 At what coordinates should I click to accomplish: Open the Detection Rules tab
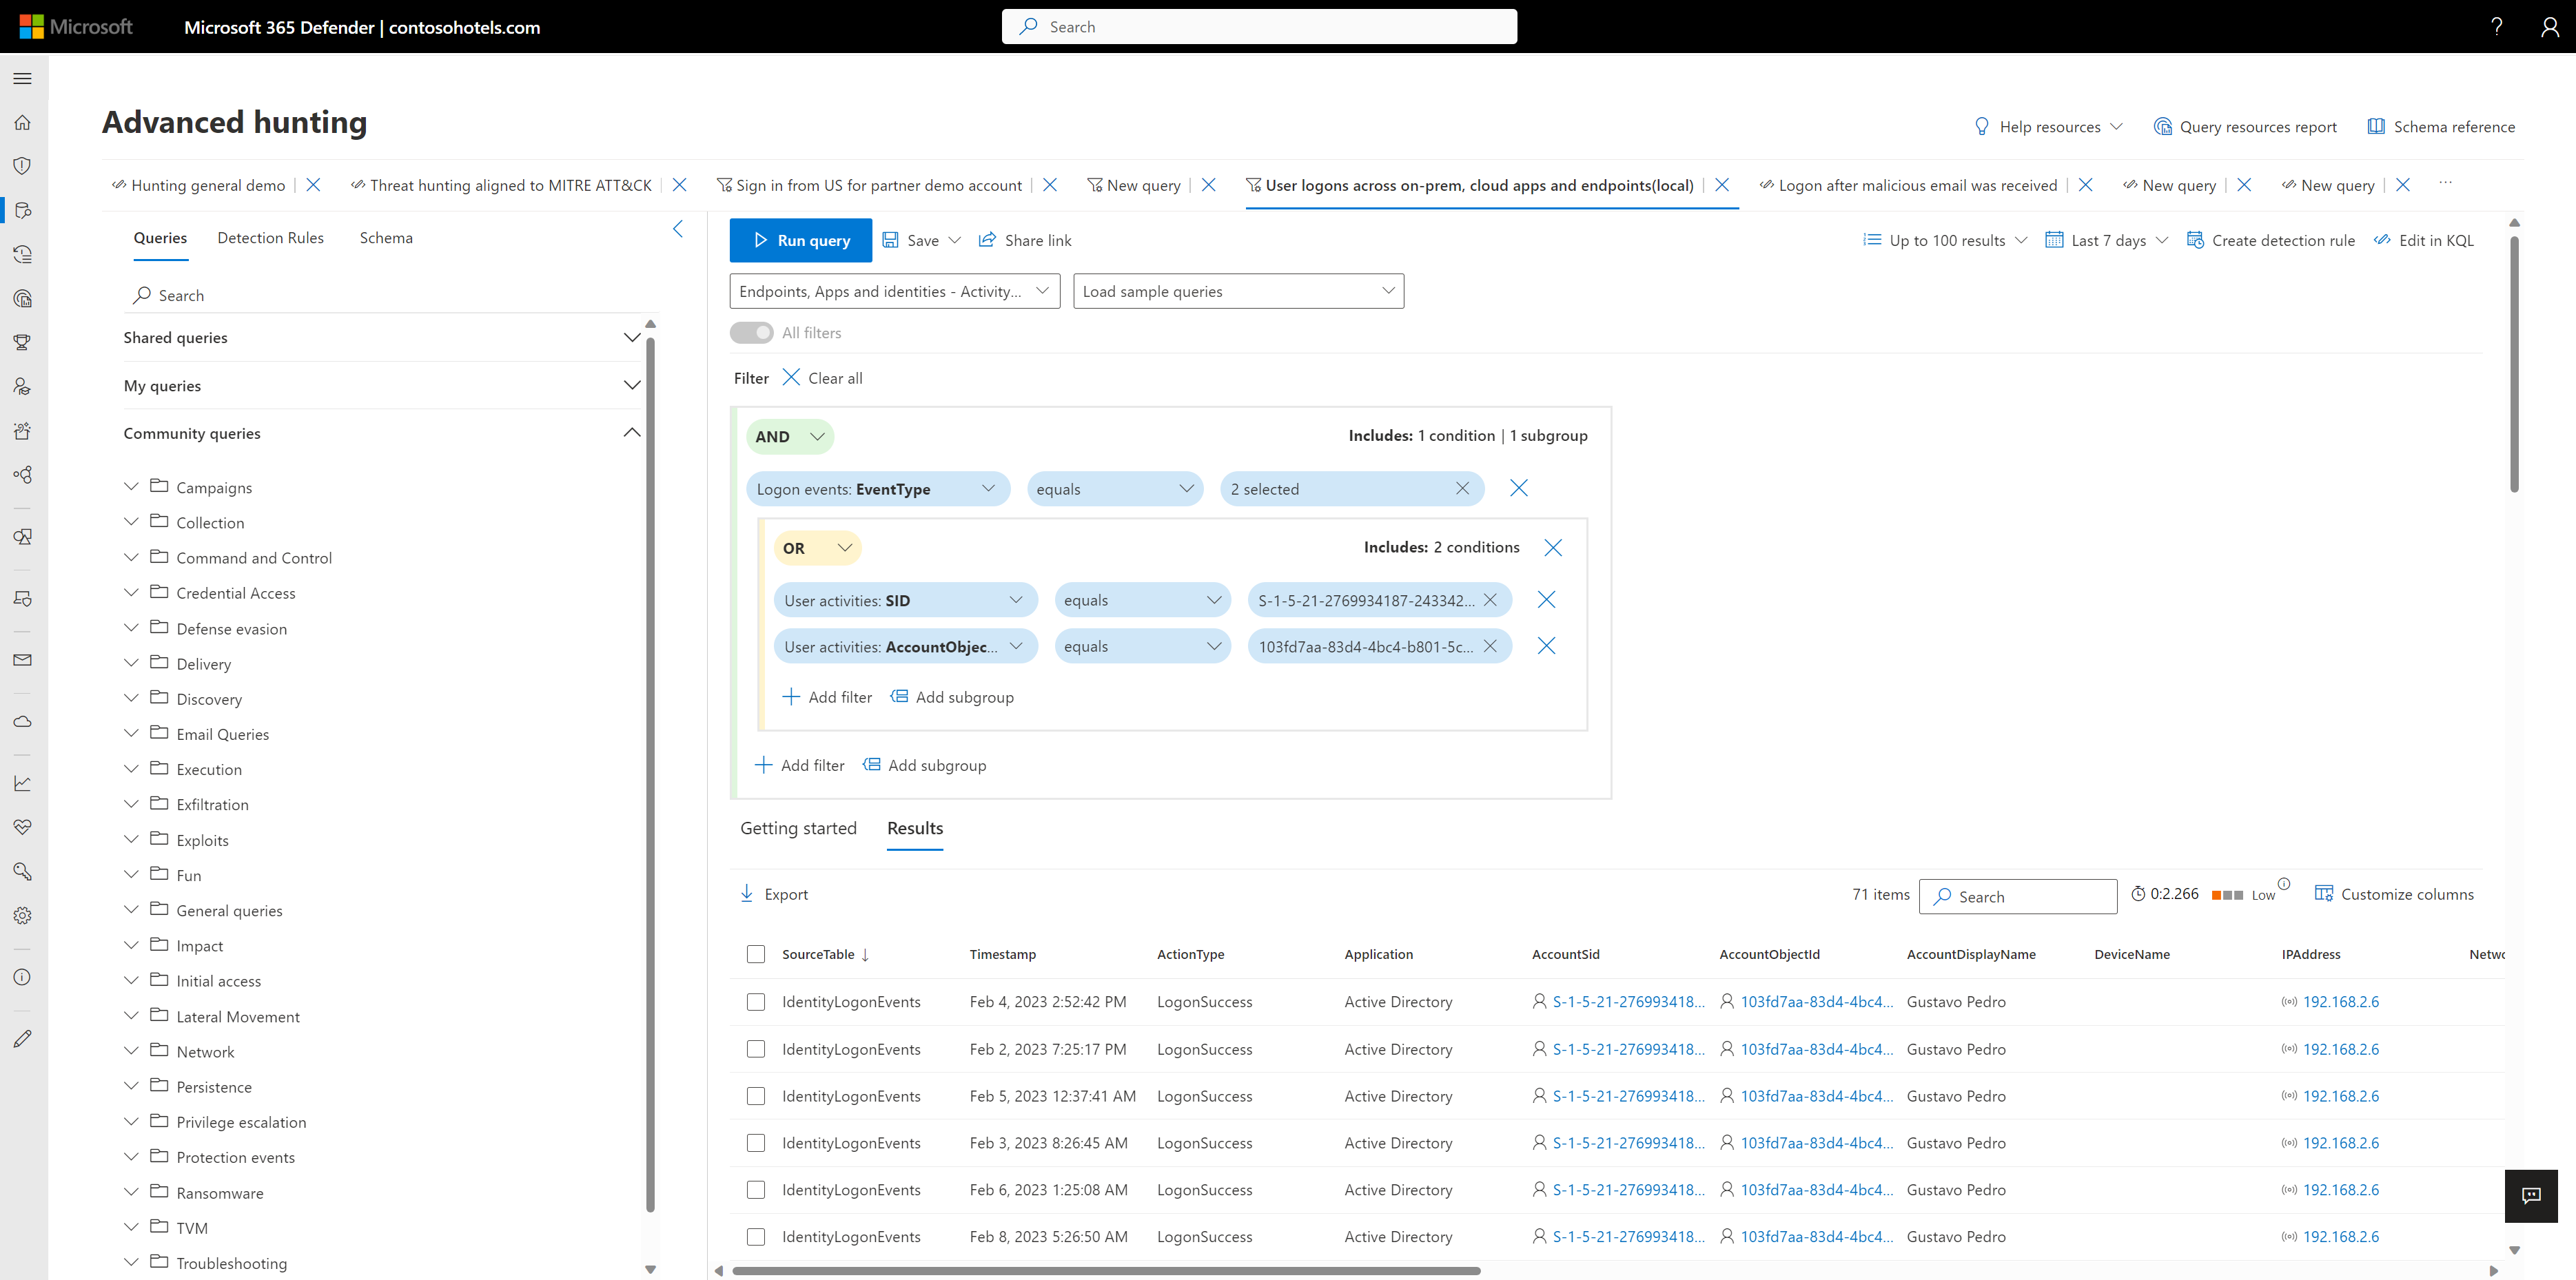point(270,238)
